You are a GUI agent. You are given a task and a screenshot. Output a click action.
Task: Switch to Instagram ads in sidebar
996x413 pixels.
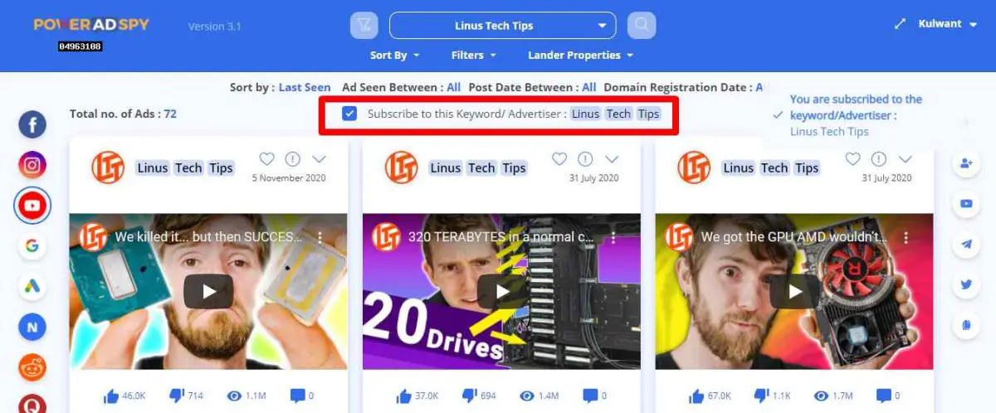[x=32, y=165]
